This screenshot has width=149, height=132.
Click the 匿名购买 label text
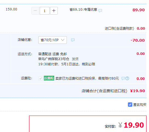[x=140, y=105]
